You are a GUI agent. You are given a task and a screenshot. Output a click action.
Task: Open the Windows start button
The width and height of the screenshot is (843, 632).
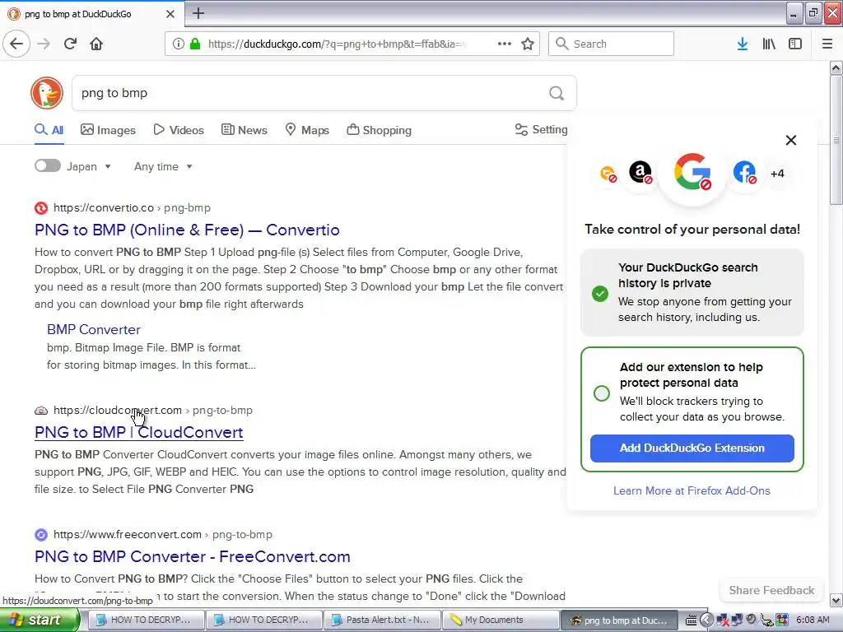tap(38, 620)
